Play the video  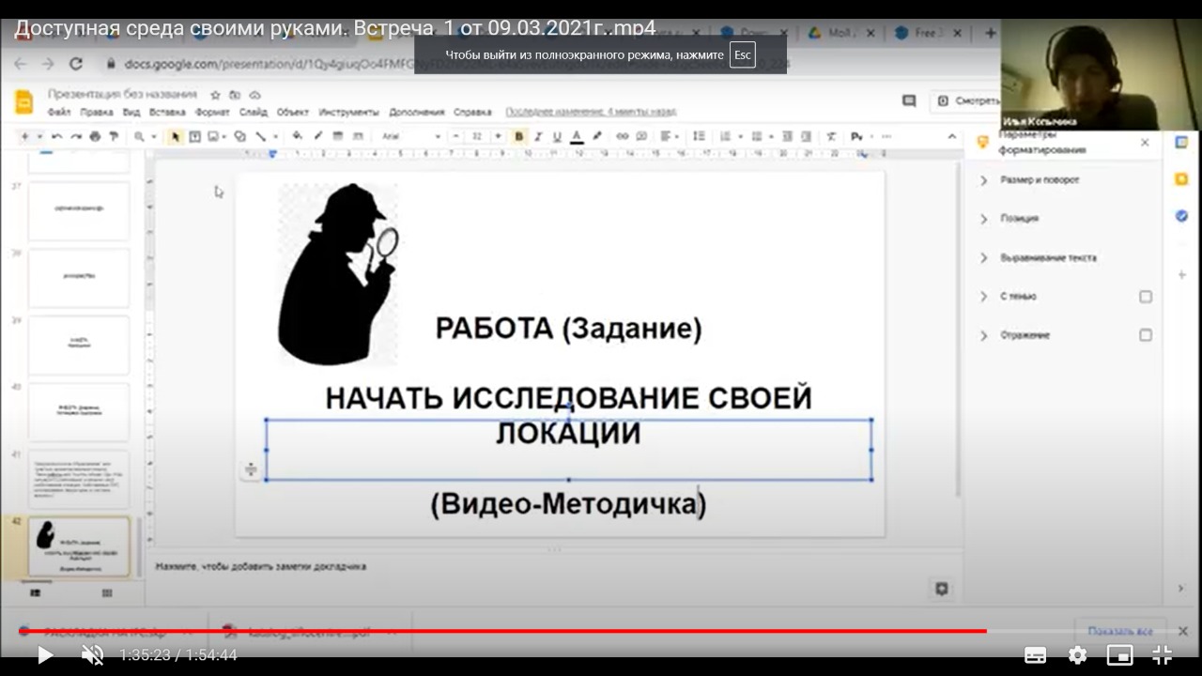click(44, 654)
